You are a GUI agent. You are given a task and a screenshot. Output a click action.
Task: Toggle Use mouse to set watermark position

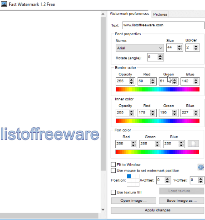point(113,171)
